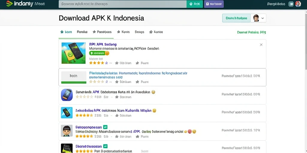Click the camera icon beside the account name

(291, 4)
